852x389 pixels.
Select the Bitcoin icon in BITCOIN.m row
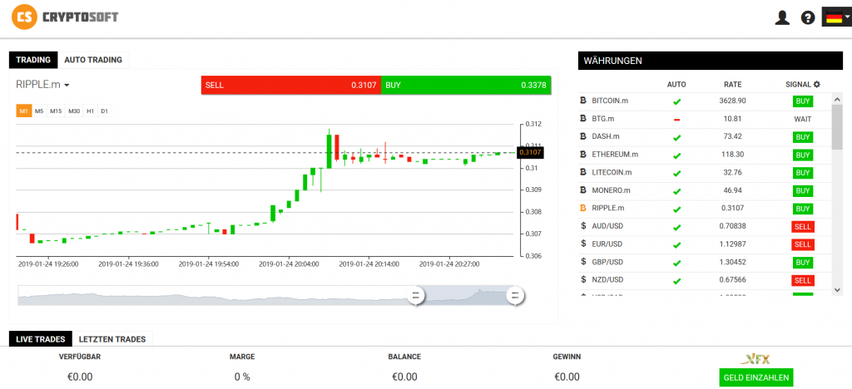pyautogui.click(x=583, y=101)
